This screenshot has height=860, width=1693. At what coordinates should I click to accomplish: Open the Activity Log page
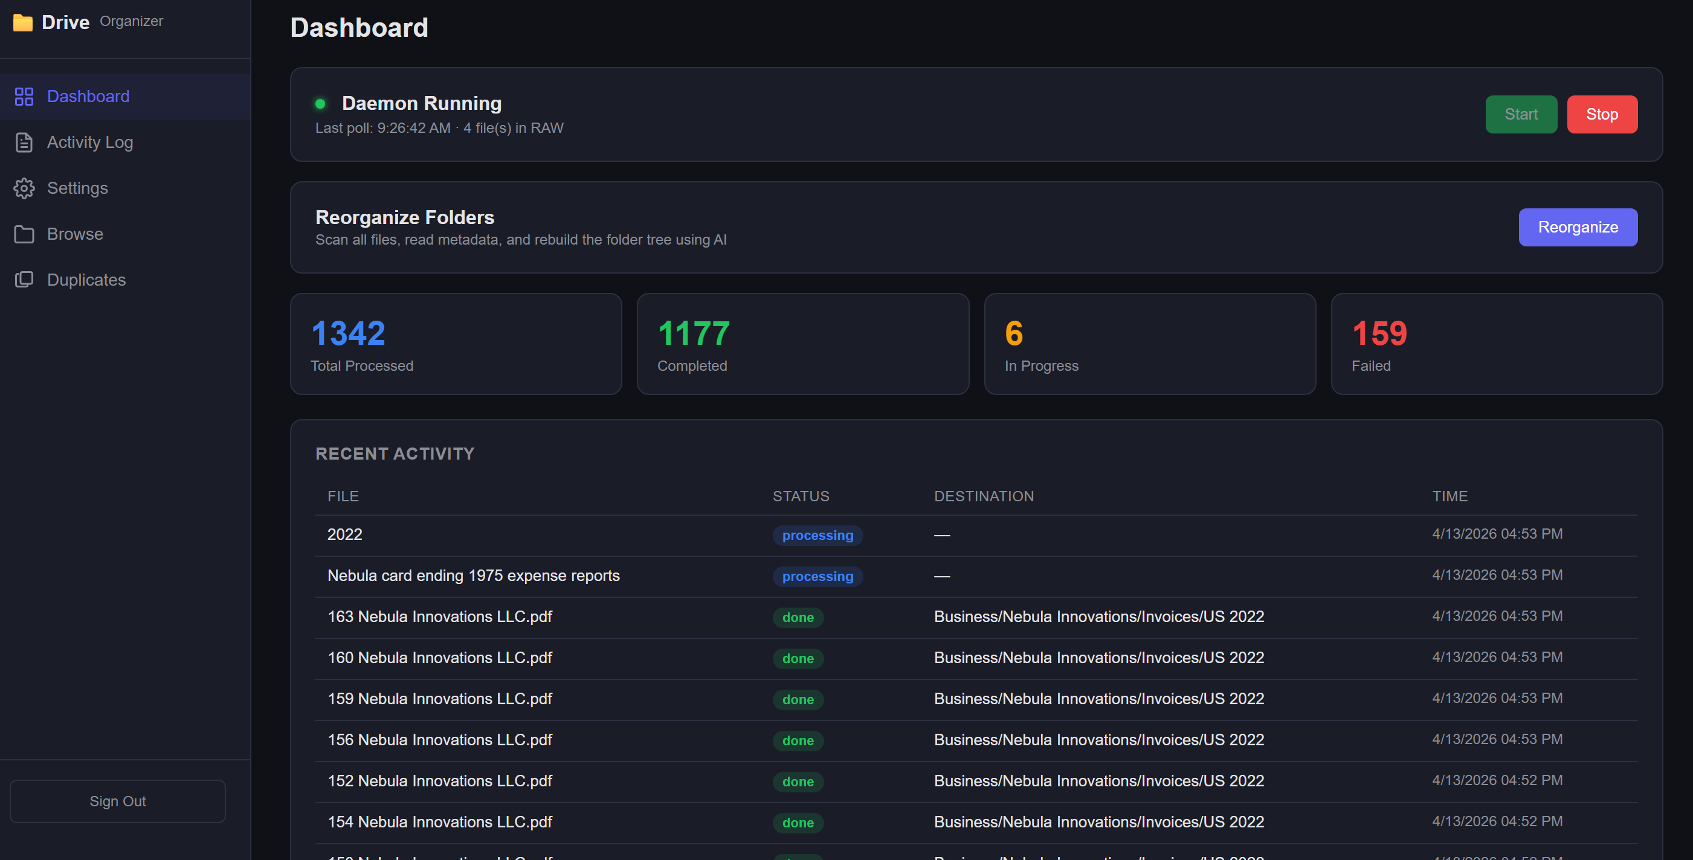click(x=90, y=143)
